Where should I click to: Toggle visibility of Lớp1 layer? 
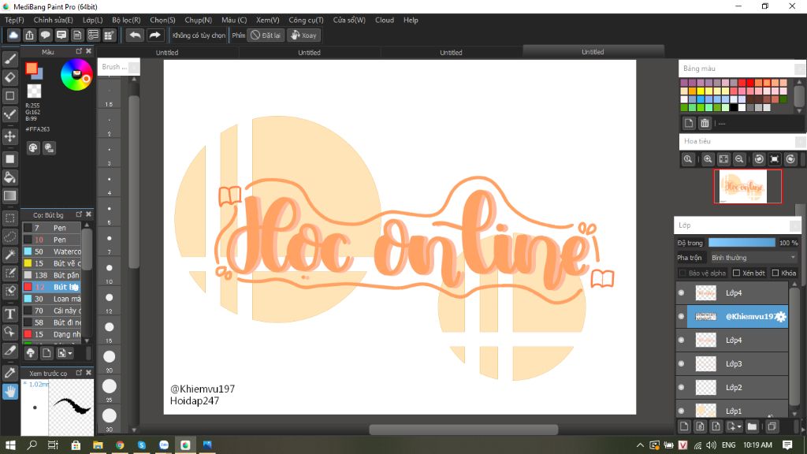pyautogui.click(x=682, y=411)
